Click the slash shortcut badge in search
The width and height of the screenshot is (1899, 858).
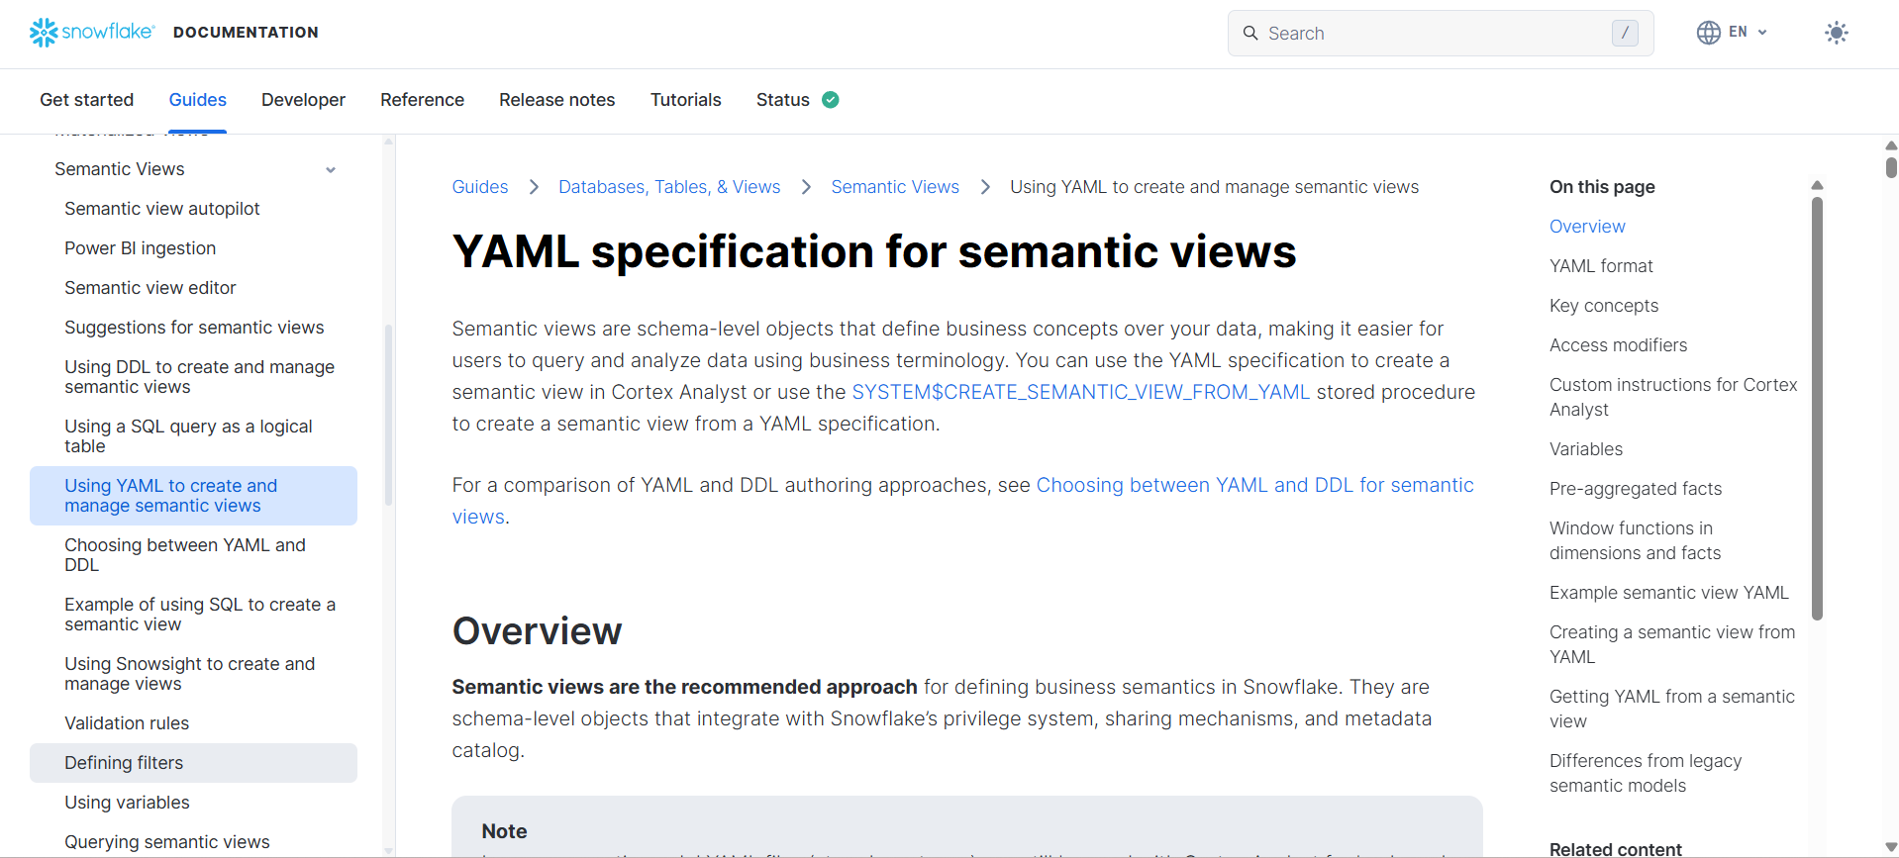1625,33
